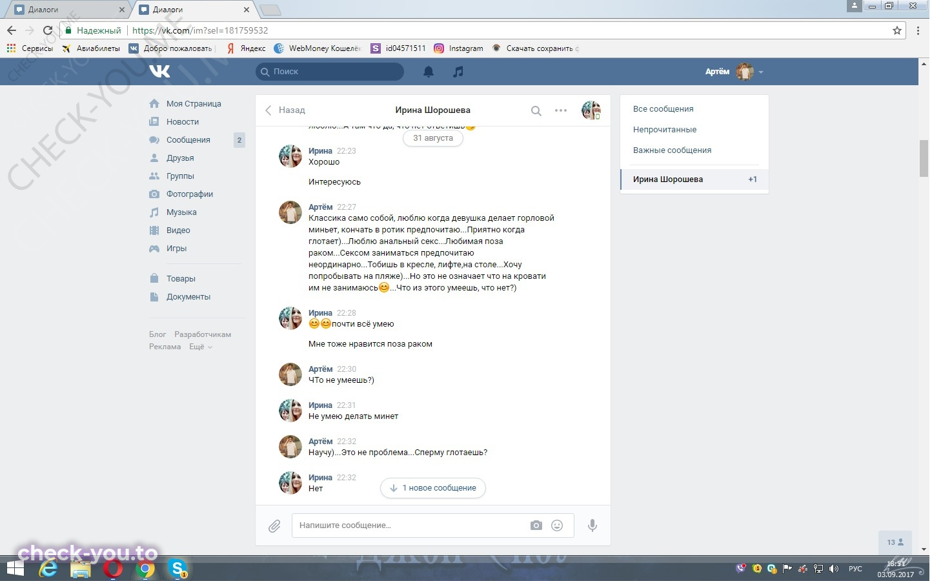Image resolution: width=932 pixels, height=581 pixels.
Task: Click the Назад back button
Action: tap(285, 110)
